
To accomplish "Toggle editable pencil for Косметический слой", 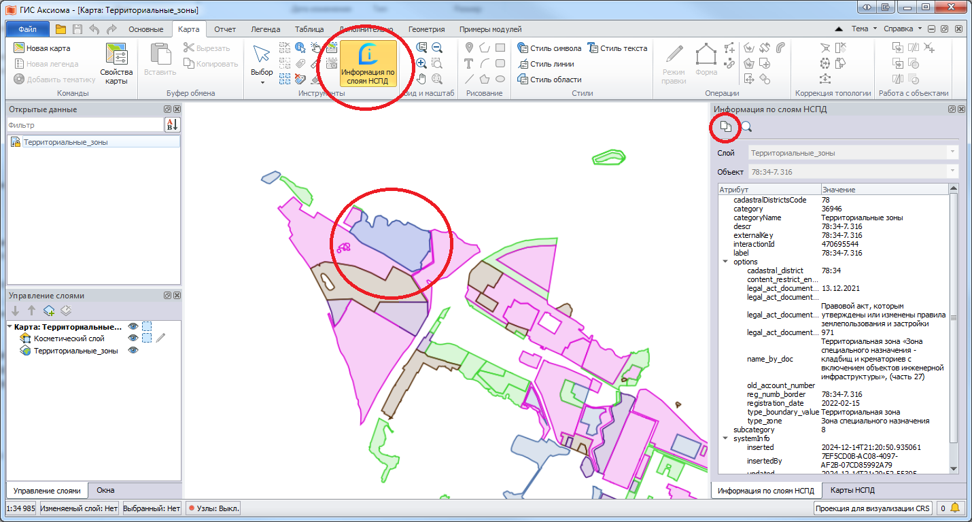I will [160, 338].
